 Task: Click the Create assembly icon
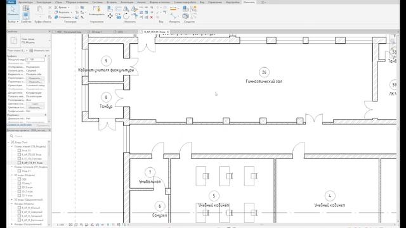tap(186, 8)
